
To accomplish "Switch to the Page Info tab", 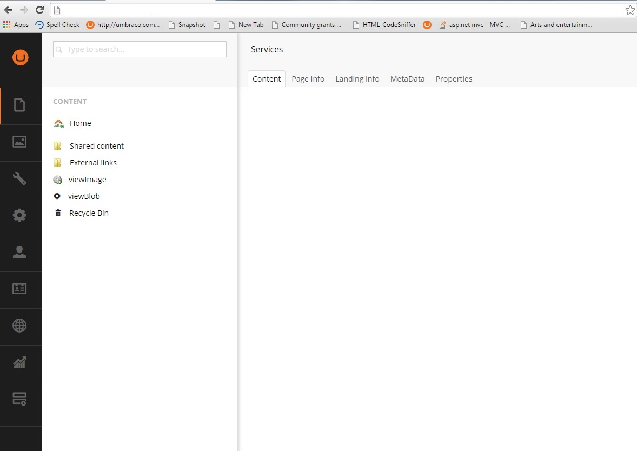I will (308, 78).
